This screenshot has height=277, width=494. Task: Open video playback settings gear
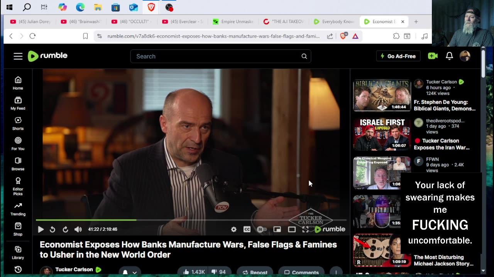tap(233, 229)
